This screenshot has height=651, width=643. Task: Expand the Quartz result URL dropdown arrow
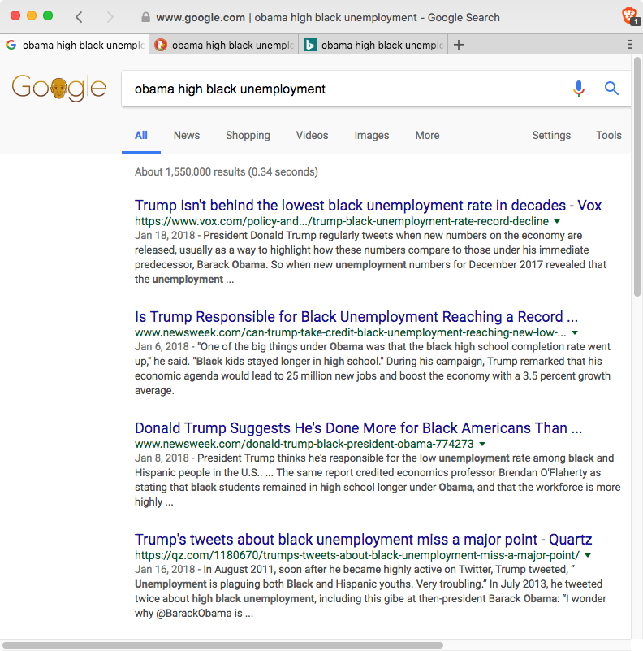pyautogui.click(x=588, y=555)
